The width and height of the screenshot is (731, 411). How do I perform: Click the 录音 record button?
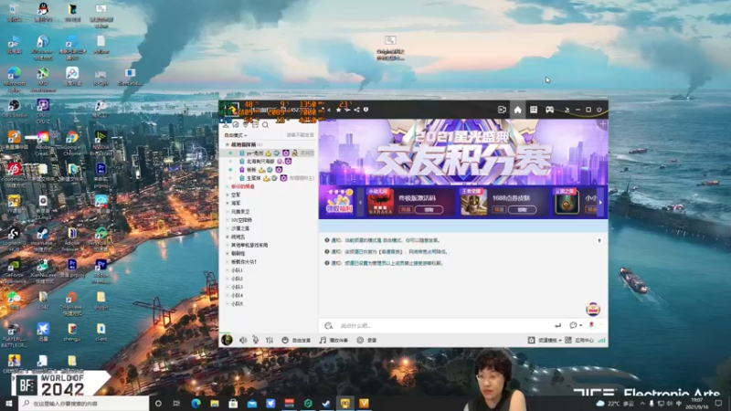(x=366, y=340)
